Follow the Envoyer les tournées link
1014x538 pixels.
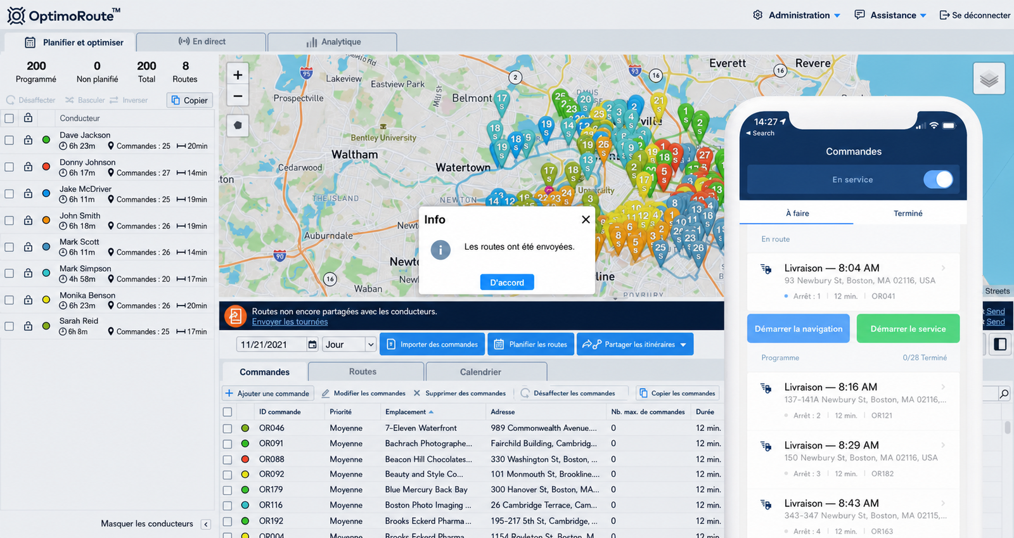point(290,322)
